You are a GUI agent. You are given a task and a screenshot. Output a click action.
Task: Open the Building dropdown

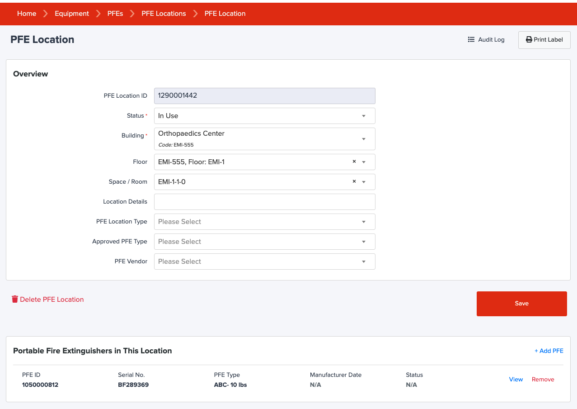(265, 139)
